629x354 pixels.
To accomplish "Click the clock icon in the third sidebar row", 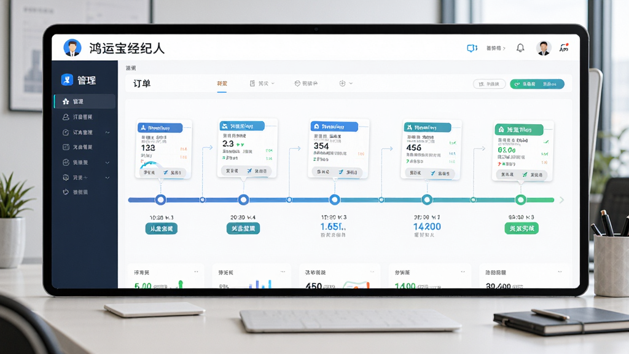I will pos(66,132).
